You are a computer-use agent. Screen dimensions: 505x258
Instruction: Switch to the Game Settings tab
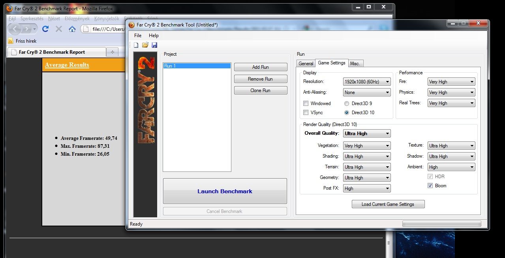(x=332, y=63)
